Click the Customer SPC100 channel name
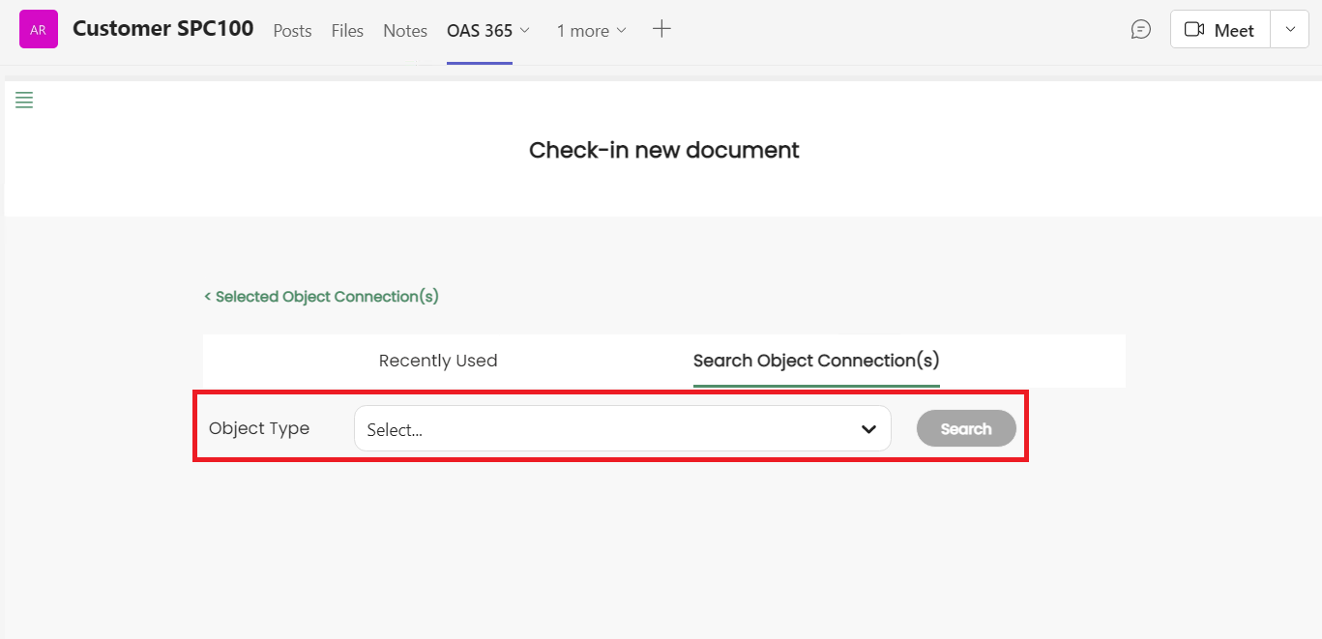This screenshot has width=1322, height=639. (162, 29)
